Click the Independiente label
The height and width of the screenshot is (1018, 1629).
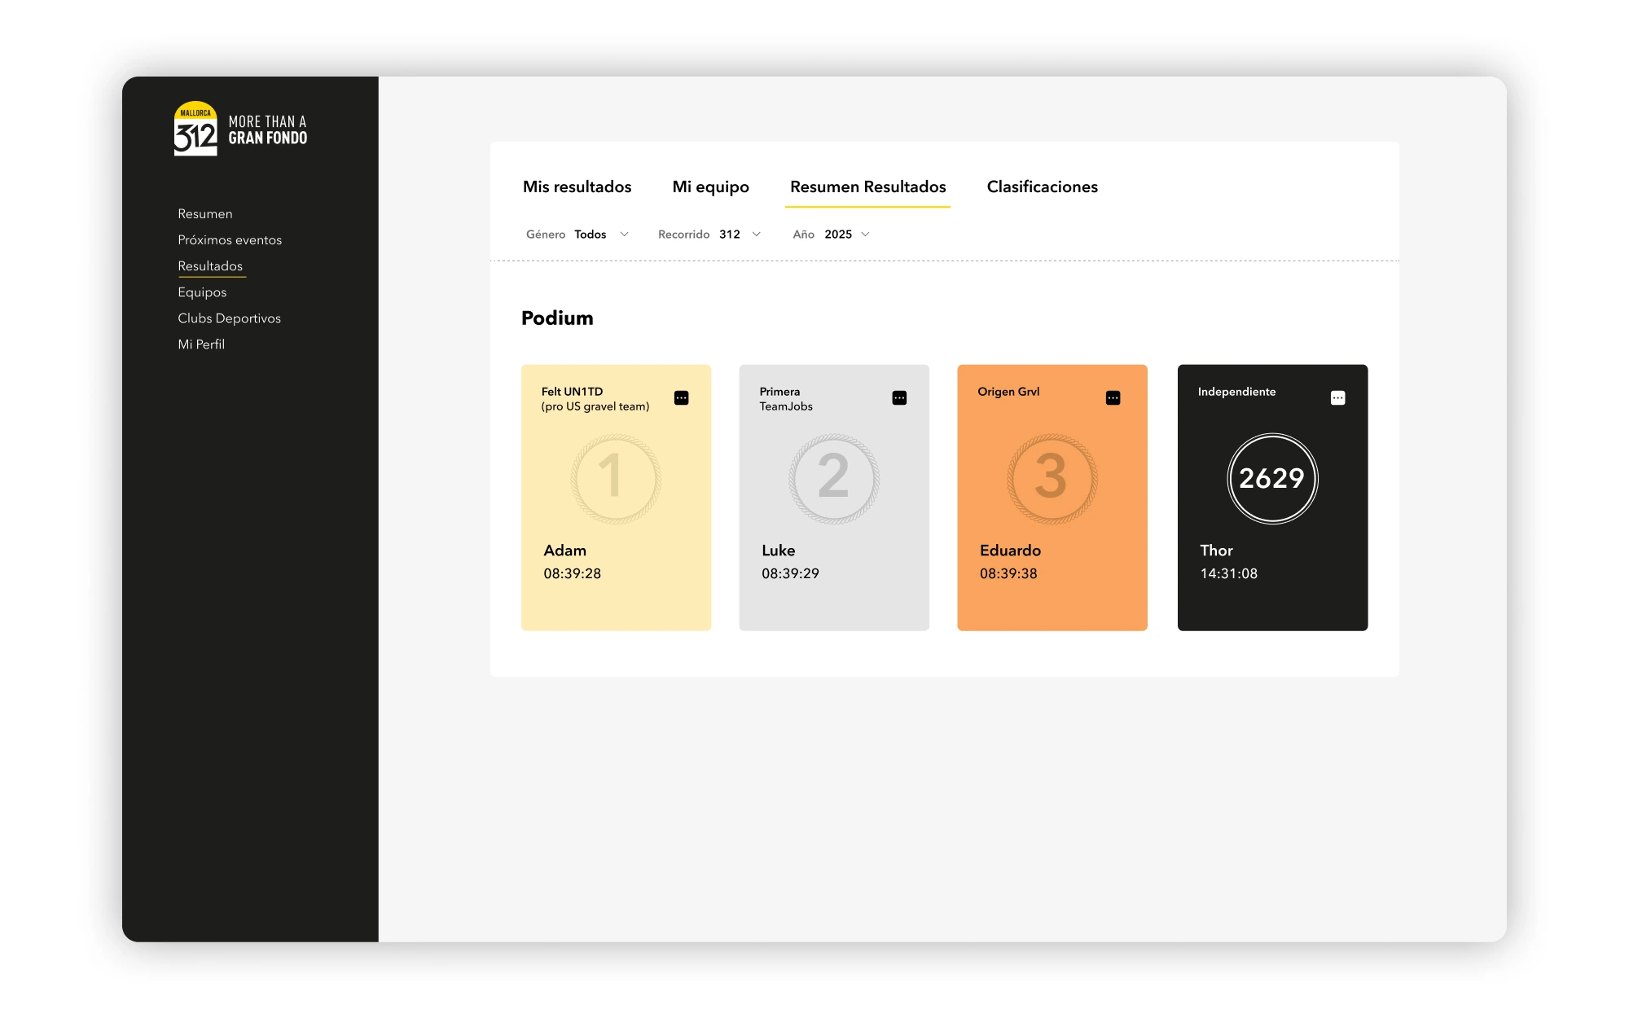pos(1236,392)
